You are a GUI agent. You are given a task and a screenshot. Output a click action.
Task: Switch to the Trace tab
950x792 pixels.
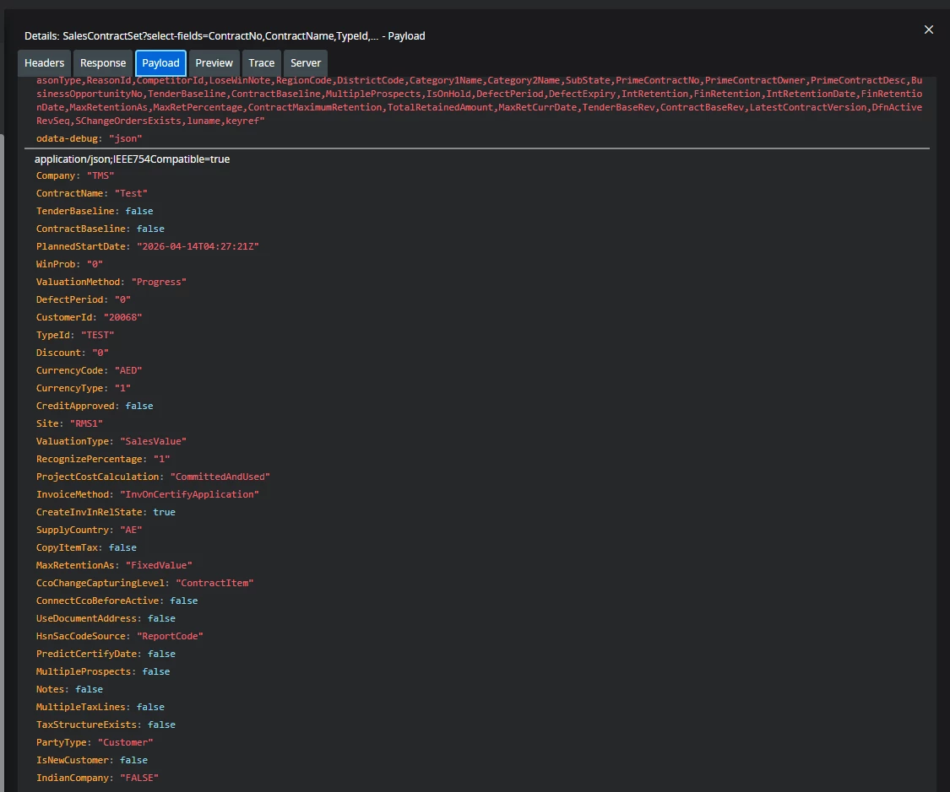[x=261, y=63]
